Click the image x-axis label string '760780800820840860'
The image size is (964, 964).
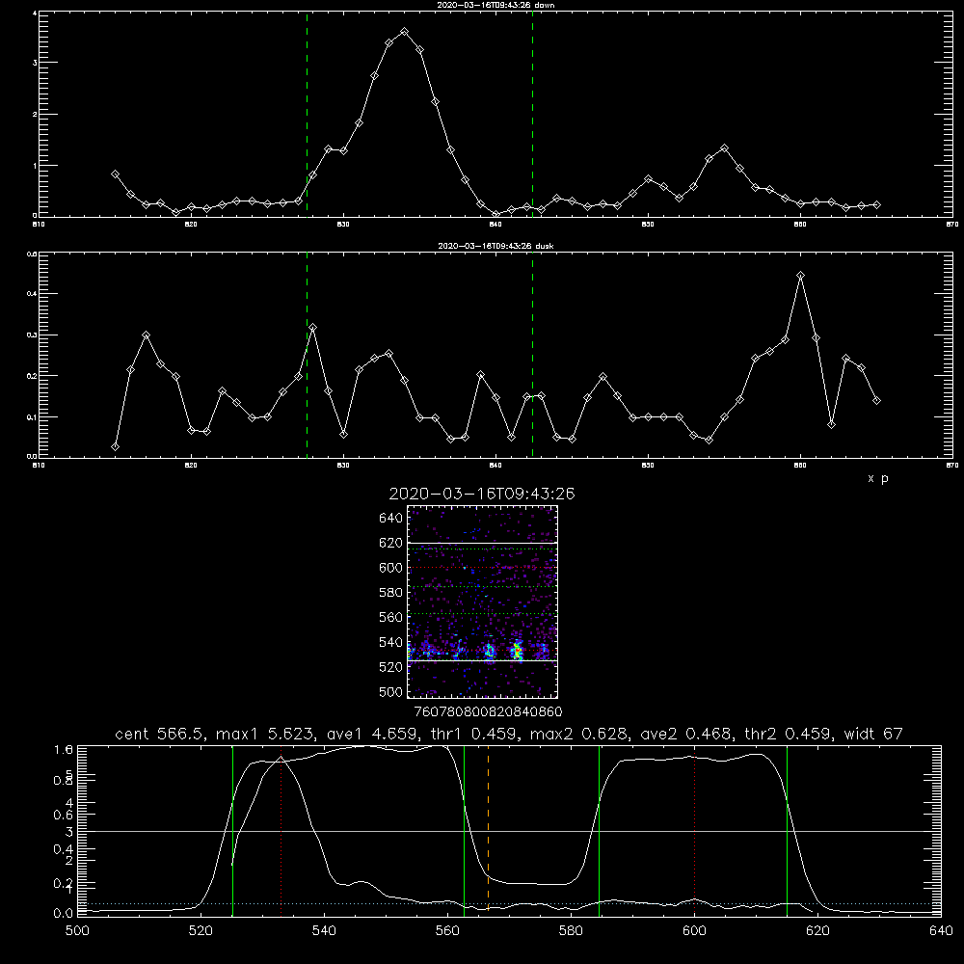(x=488, y=711)
